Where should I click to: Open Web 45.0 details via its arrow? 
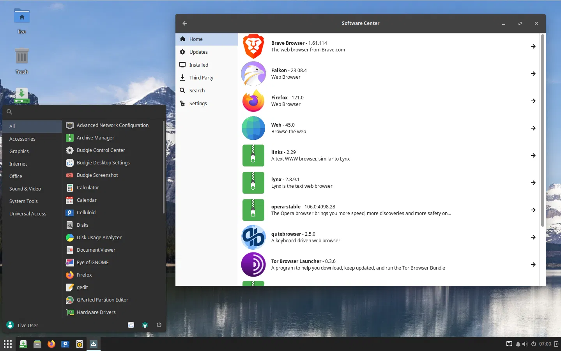(533, 128)
